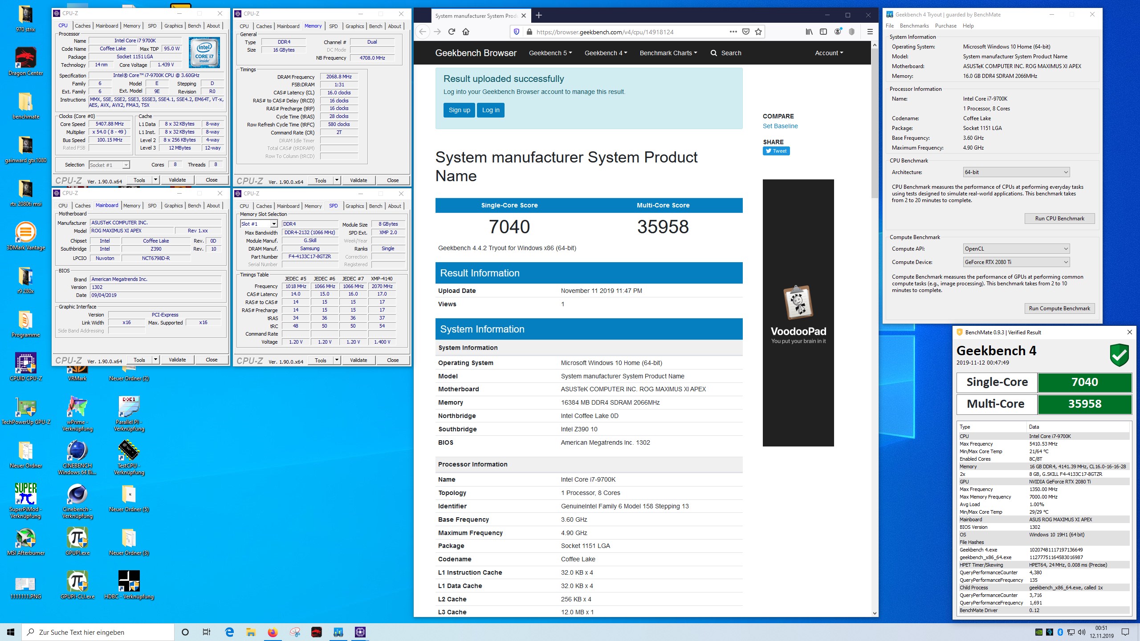Click Run Compute Benchmark button
This screenshot has width=1140, height=641.
click(1059, 308)
